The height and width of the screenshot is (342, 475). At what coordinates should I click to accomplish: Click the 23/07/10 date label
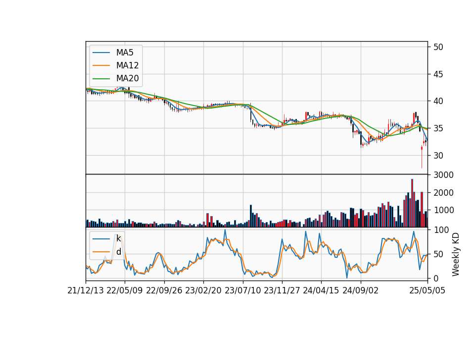(x=242, y=291)
